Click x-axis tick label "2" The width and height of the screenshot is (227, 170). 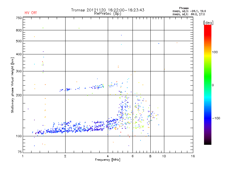[65, 156]
